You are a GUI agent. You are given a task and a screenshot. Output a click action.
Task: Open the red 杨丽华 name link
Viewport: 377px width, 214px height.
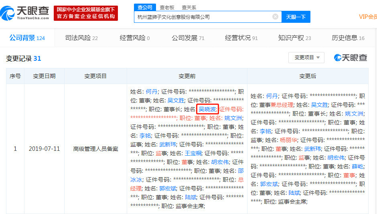coord(288,140)
